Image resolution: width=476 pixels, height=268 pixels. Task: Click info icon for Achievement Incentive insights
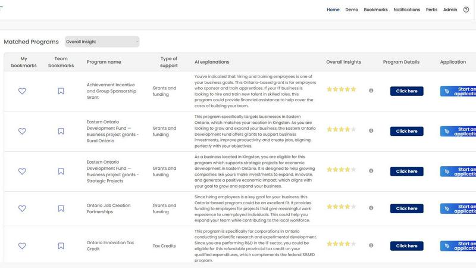coord(371,91)
